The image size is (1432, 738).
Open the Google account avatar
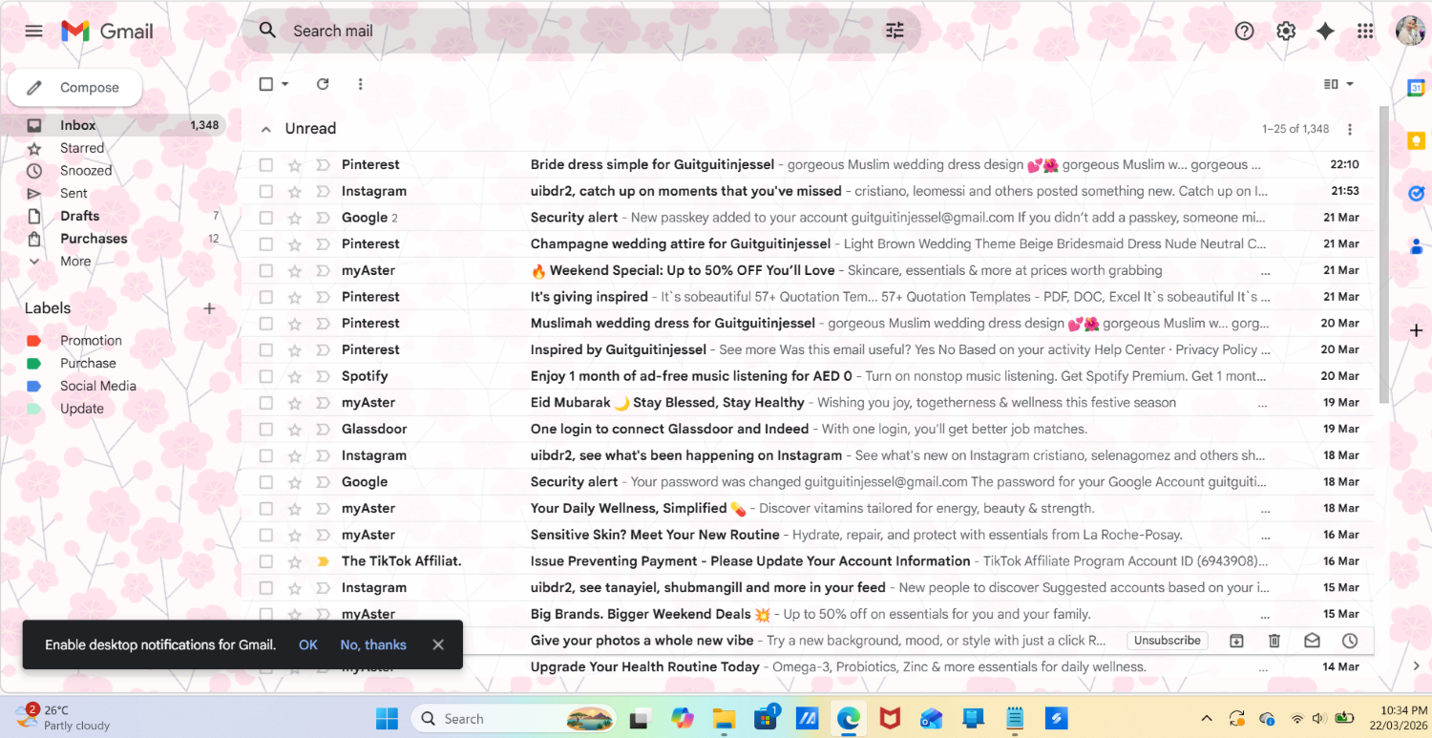1410,31
